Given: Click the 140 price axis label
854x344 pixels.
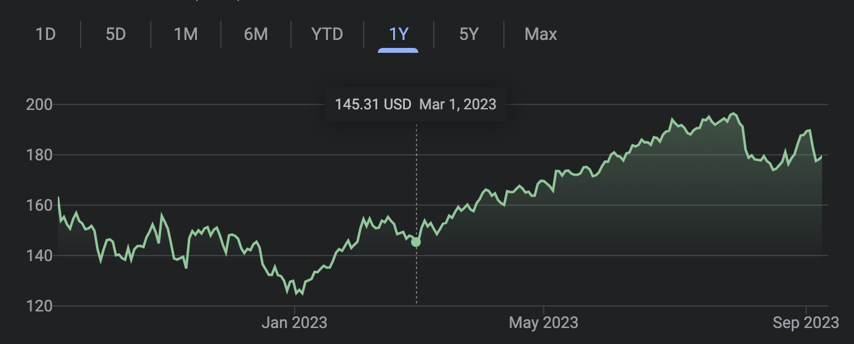Looking at the screenshot, I should click(x=39, y=256).
